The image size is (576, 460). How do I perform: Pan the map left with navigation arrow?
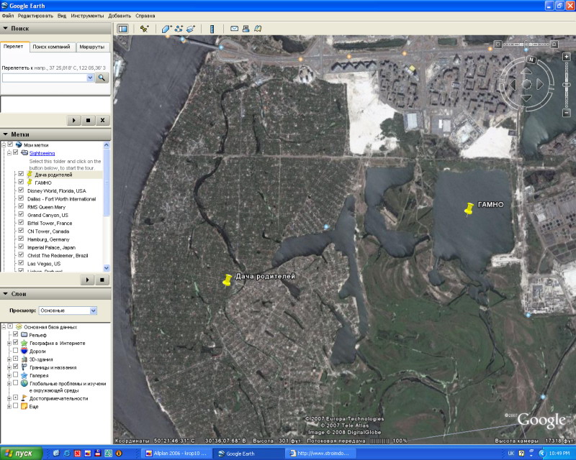tap(513, 84)
